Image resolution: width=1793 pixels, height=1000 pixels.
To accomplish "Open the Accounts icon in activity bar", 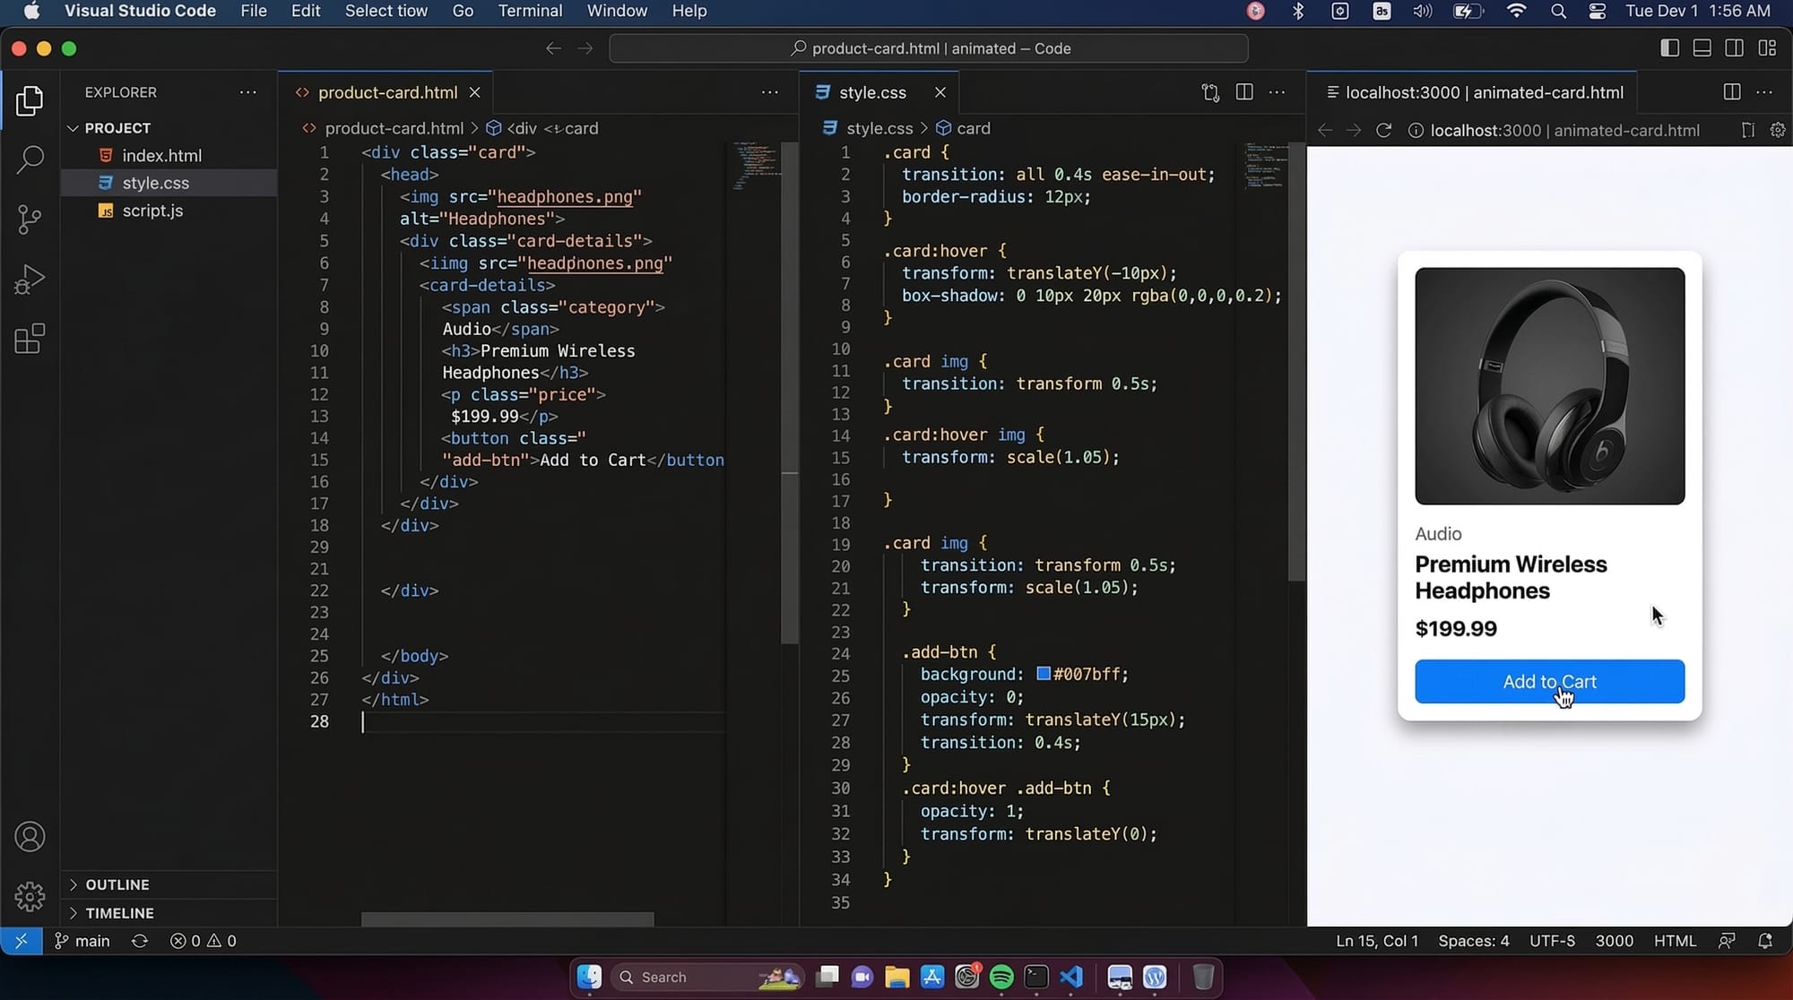I will (x=30, y=837).
